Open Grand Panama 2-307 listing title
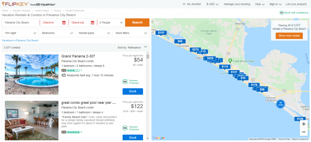 pos(78,56)
